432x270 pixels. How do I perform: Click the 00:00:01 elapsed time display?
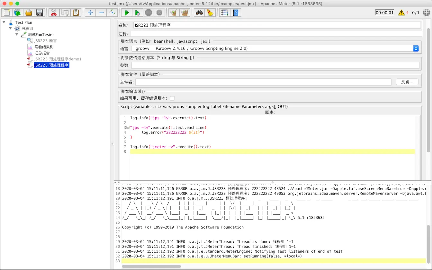pos(385,13)
